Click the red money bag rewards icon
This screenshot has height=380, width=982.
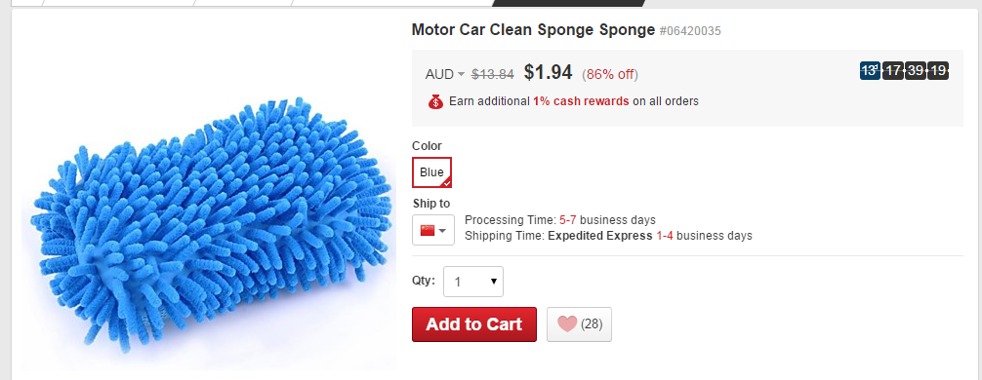click(x=436, y=101)
